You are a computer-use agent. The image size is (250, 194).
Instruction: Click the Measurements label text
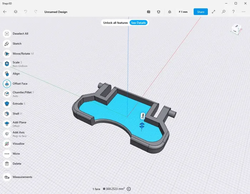[x=22, y=177]
